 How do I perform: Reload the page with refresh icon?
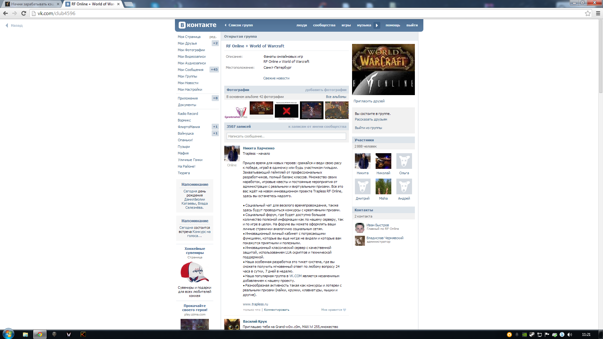[24, 13]
